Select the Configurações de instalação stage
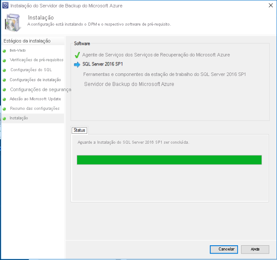 [x=35, y=80]
